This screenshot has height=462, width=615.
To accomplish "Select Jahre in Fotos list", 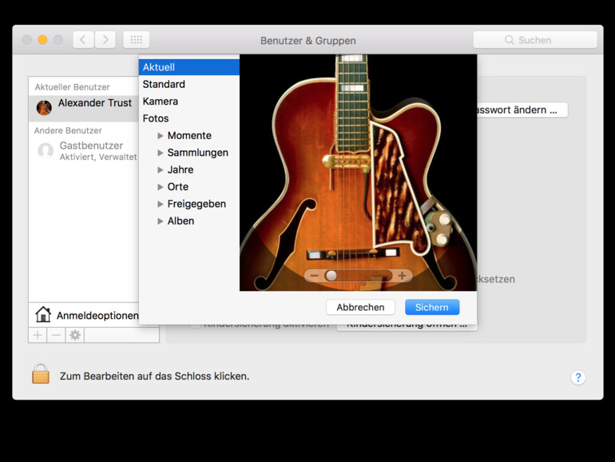I will pyautogui.click(x=181, y=169).
